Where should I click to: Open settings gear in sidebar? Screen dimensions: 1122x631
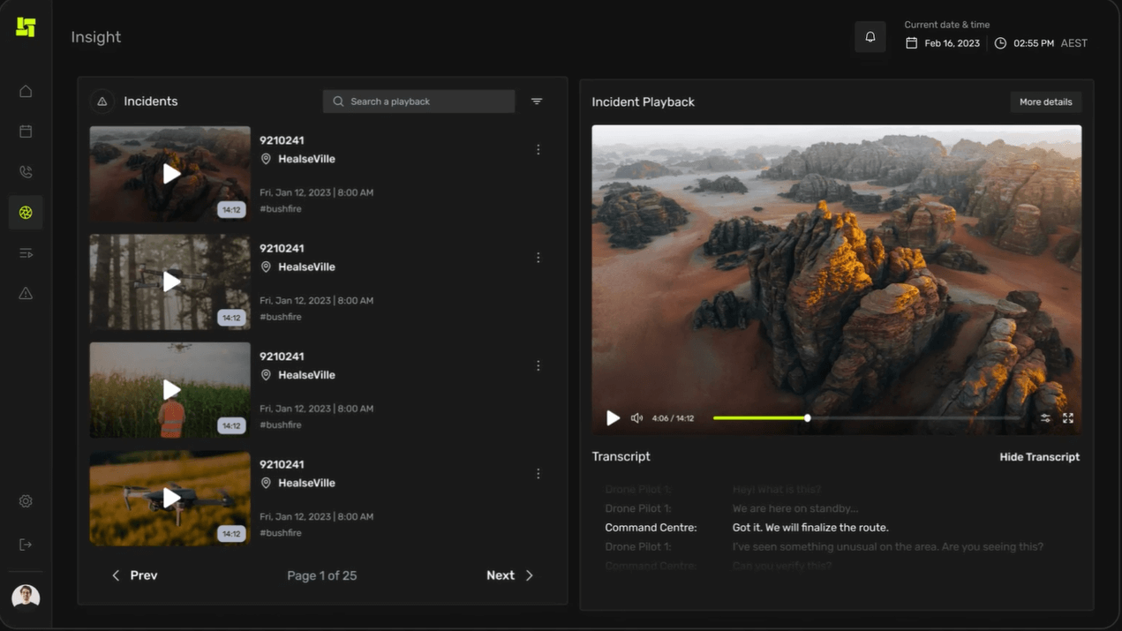point(26,501)
